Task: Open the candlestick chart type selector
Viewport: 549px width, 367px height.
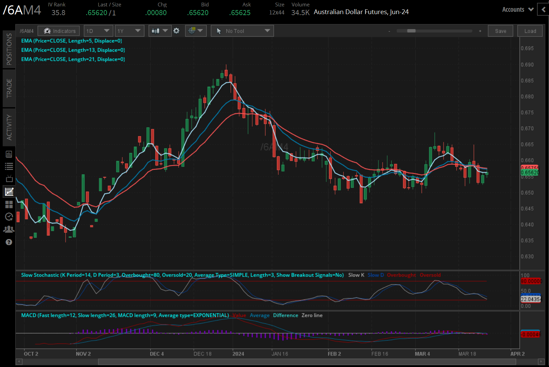Action: 160,31
